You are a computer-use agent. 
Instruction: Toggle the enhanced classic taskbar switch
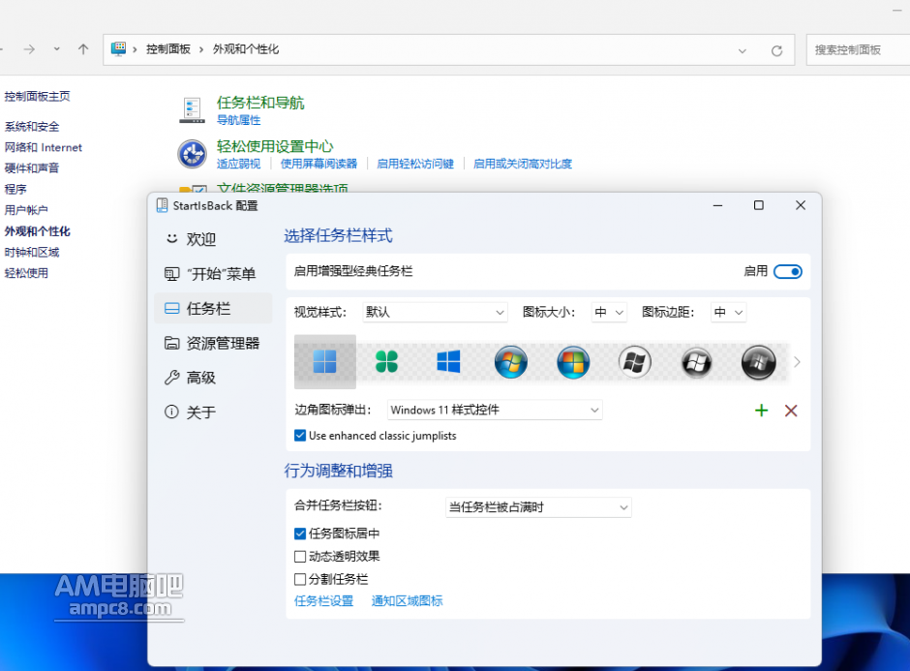click(x=788, y=272)
